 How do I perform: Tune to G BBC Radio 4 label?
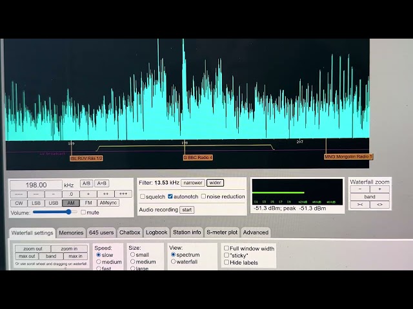(198, 157)
